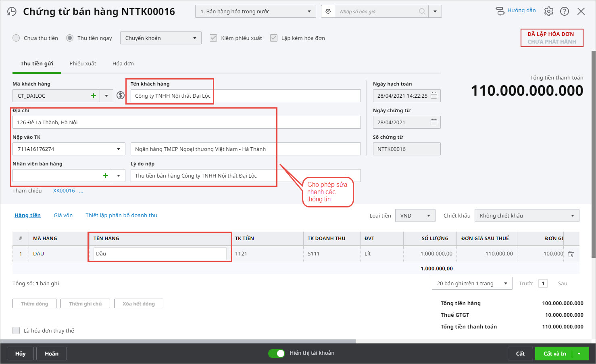Toggle the Hiển thị tài khoản switch

(277, 353)
